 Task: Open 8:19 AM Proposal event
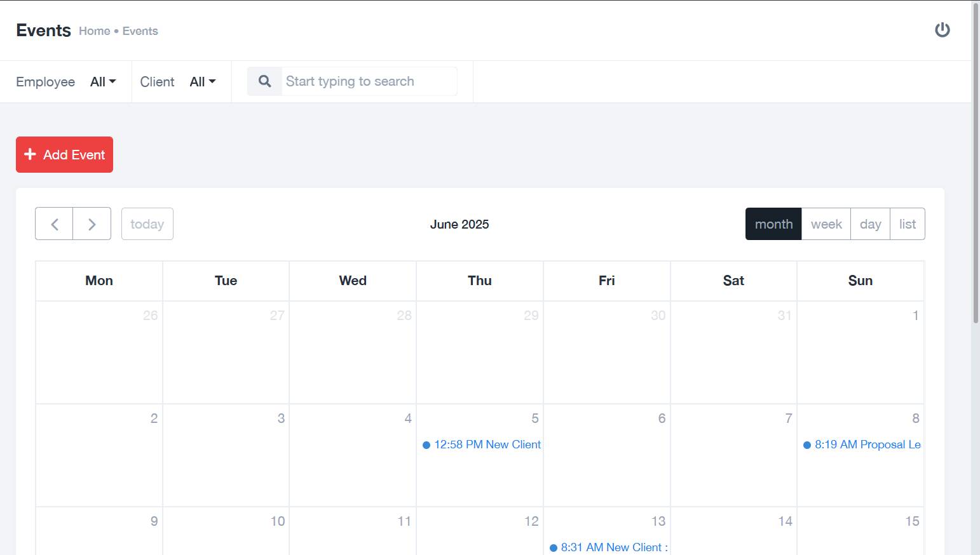pos(862,445)
